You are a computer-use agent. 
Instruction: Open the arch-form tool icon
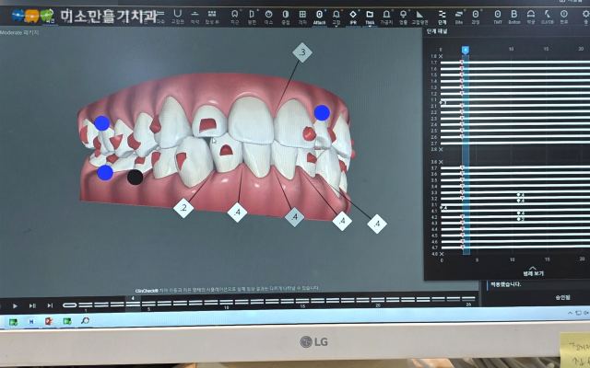click(x=531, y=16)
